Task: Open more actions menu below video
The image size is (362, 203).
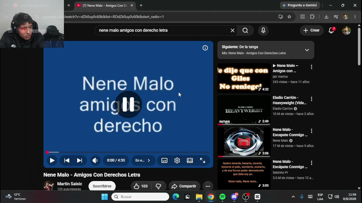Action: (208, 186)
